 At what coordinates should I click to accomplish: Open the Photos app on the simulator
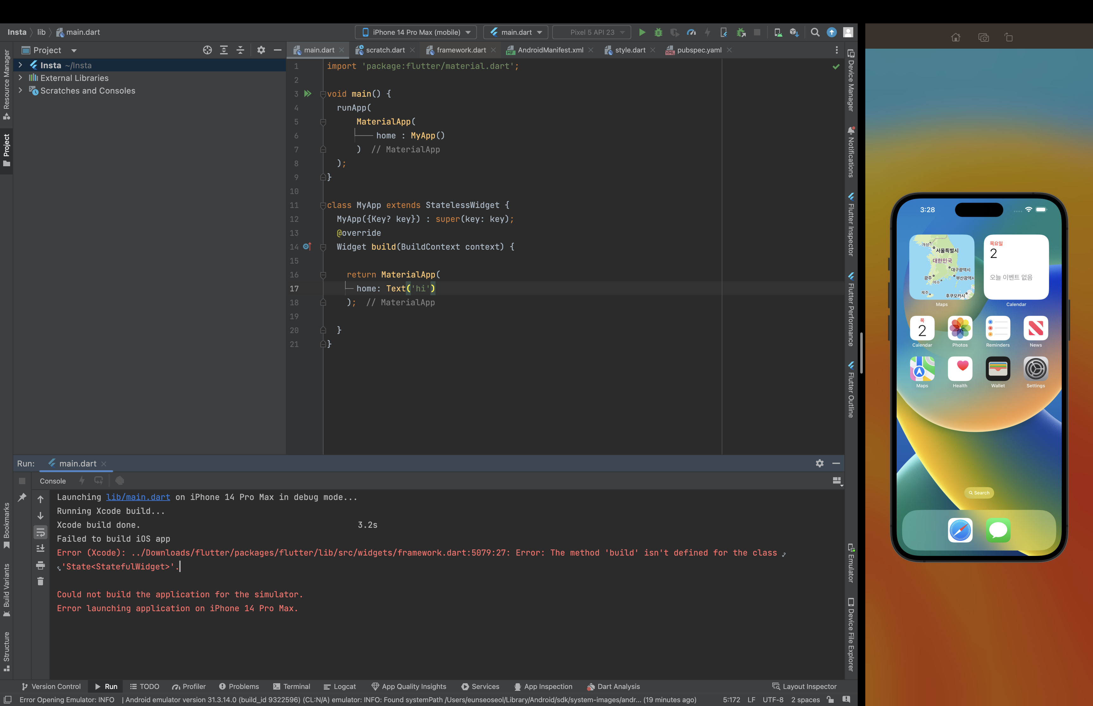tap(960, 328)
